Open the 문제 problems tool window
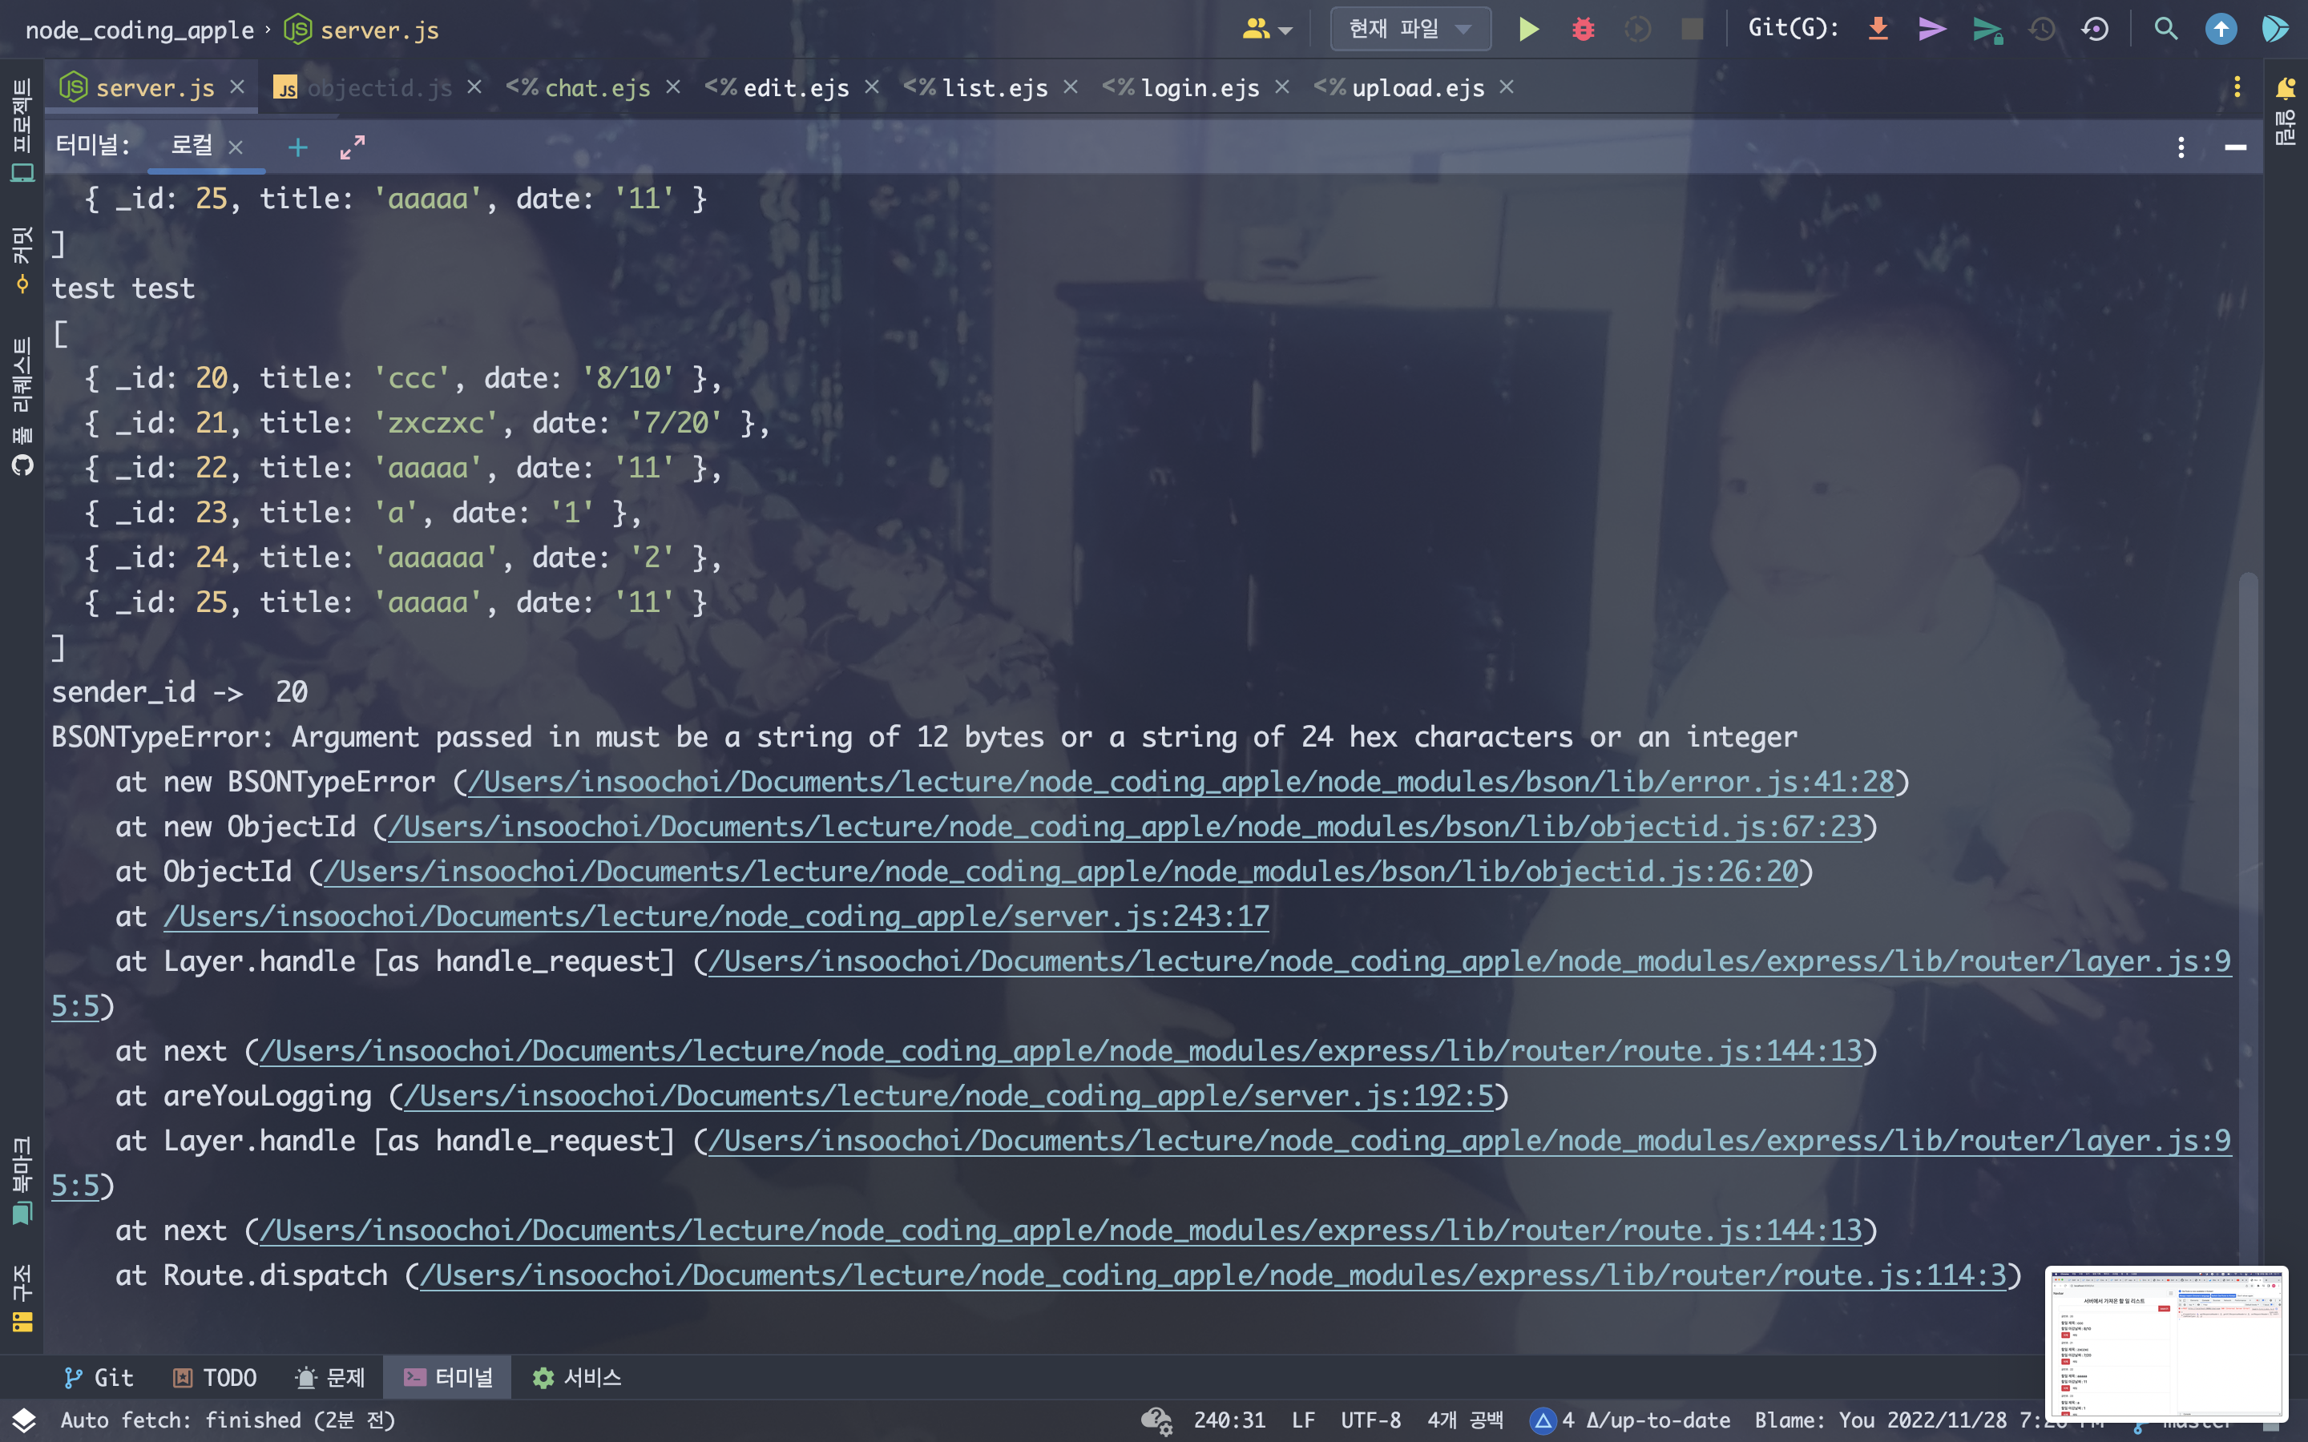 pyautogui.click(x=330, y=1377)
